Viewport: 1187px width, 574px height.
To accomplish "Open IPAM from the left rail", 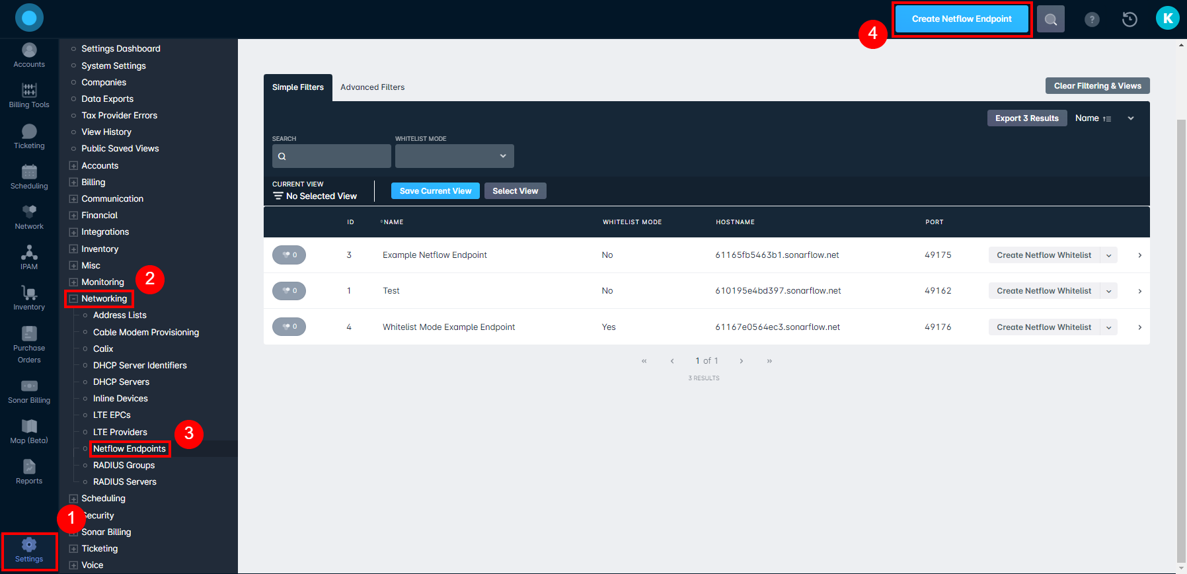I will click(29, 258).
